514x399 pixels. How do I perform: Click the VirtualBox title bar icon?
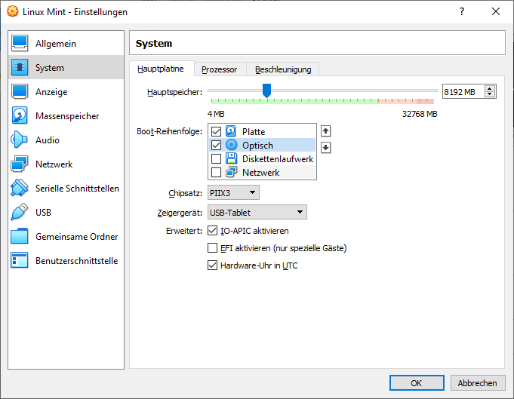13,11
